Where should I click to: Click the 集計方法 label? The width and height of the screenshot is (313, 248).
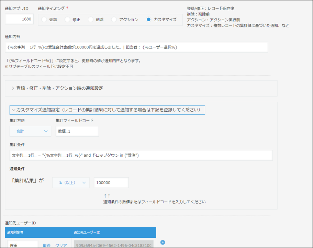pyautogui.click(x=17, y=121)
